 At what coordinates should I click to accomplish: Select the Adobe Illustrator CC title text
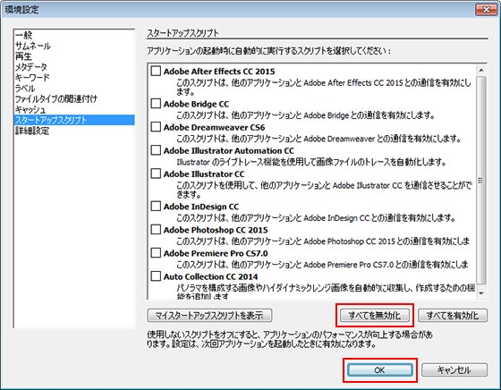click(x=204, y=174)
